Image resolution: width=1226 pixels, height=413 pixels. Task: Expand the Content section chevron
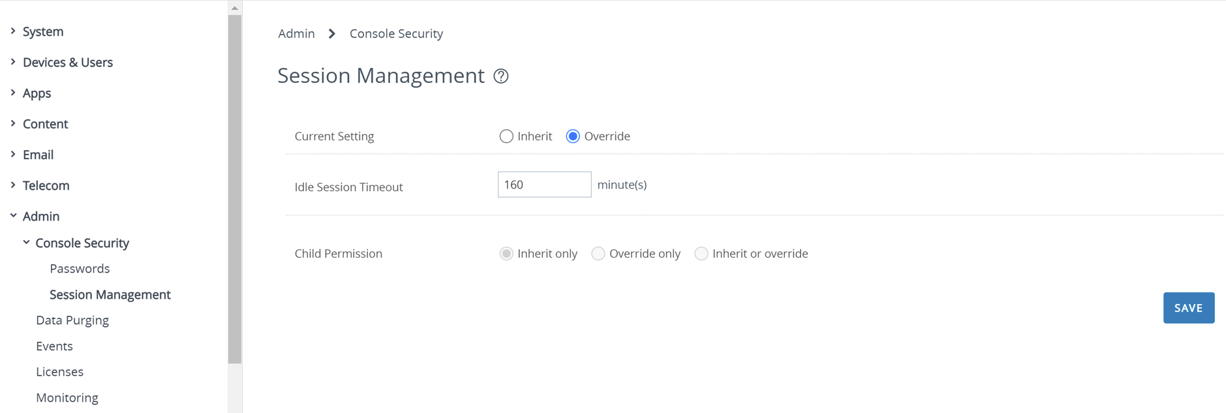[x=13, y=123]
